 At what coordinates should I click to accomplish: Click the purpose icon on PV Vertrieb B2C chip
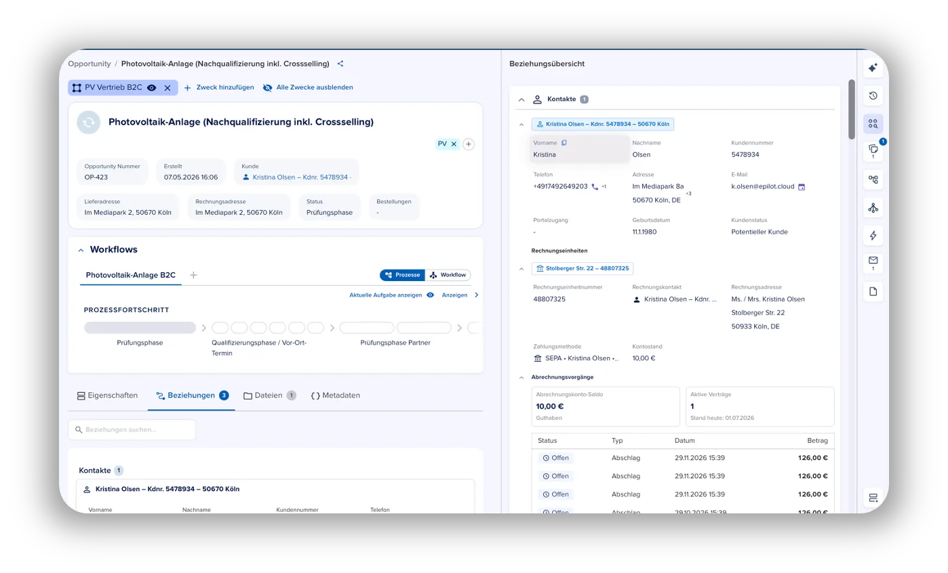pyautogui.click(x=77, y=87)
